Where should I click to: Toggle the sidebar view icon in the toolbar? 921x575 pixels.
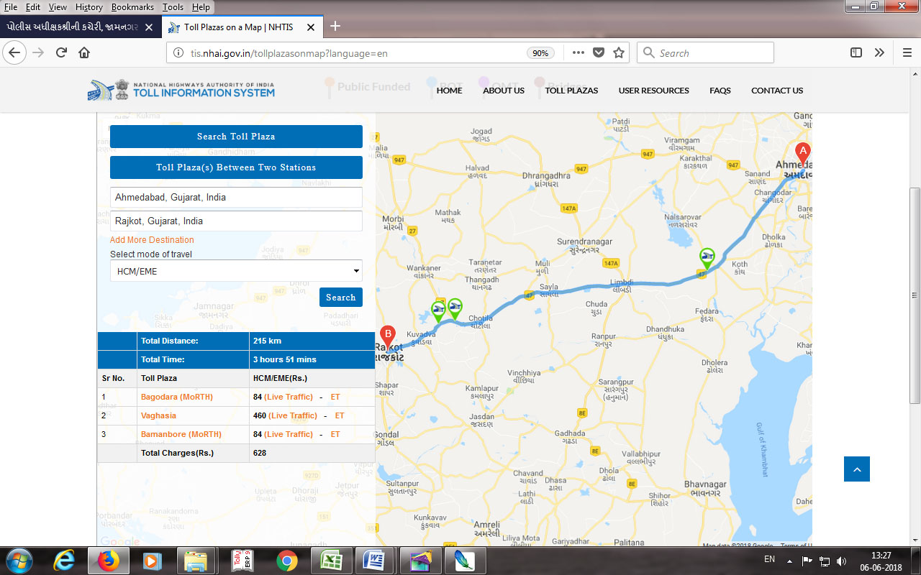856,52
